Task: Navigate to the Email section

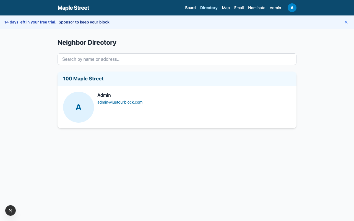Action: point(239,8)
